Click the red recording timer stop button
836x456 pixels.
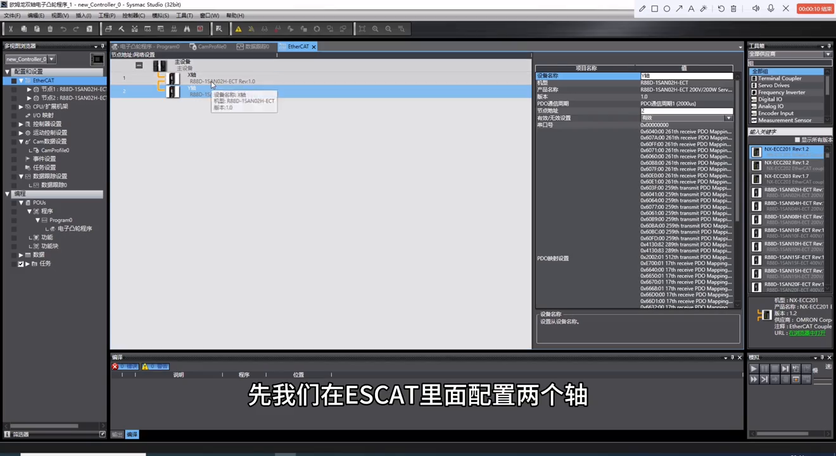814,9
